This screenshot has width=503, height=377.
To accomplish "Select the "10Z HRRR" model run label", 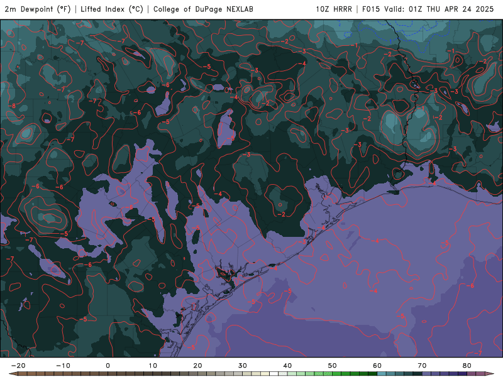I will [x=334, y=9].
